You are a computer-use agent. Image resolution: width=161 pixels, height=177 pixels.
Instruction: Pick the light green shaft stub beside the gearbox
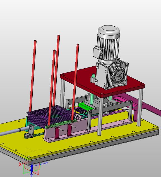(x=93, y=76)
